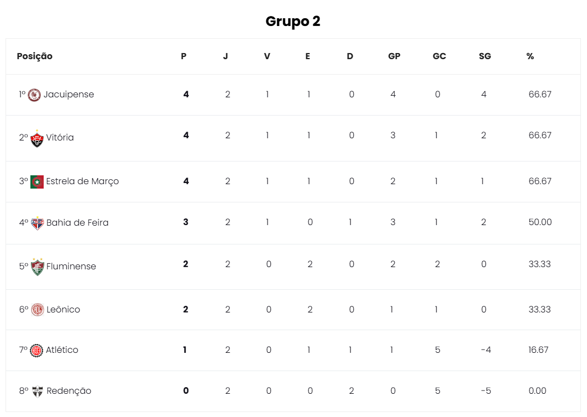587x417 pixels.
Task: Select the Bahia de Feira team name
Action: pyautogui.click(x=77, y=223)
